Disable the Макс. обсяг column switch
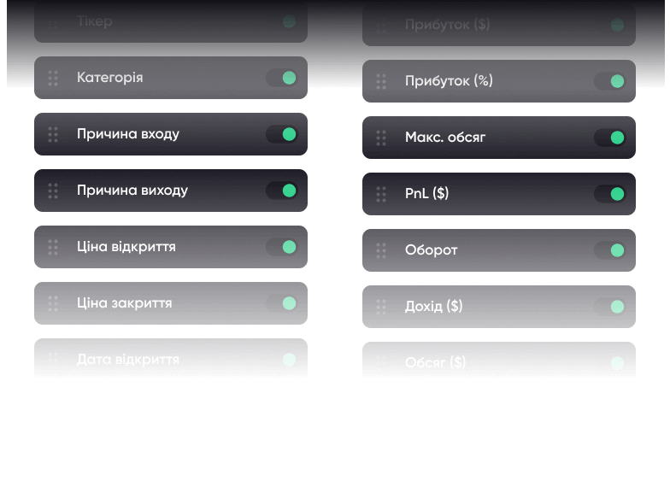Screen dimensions: 670x487 click(609, 138)
